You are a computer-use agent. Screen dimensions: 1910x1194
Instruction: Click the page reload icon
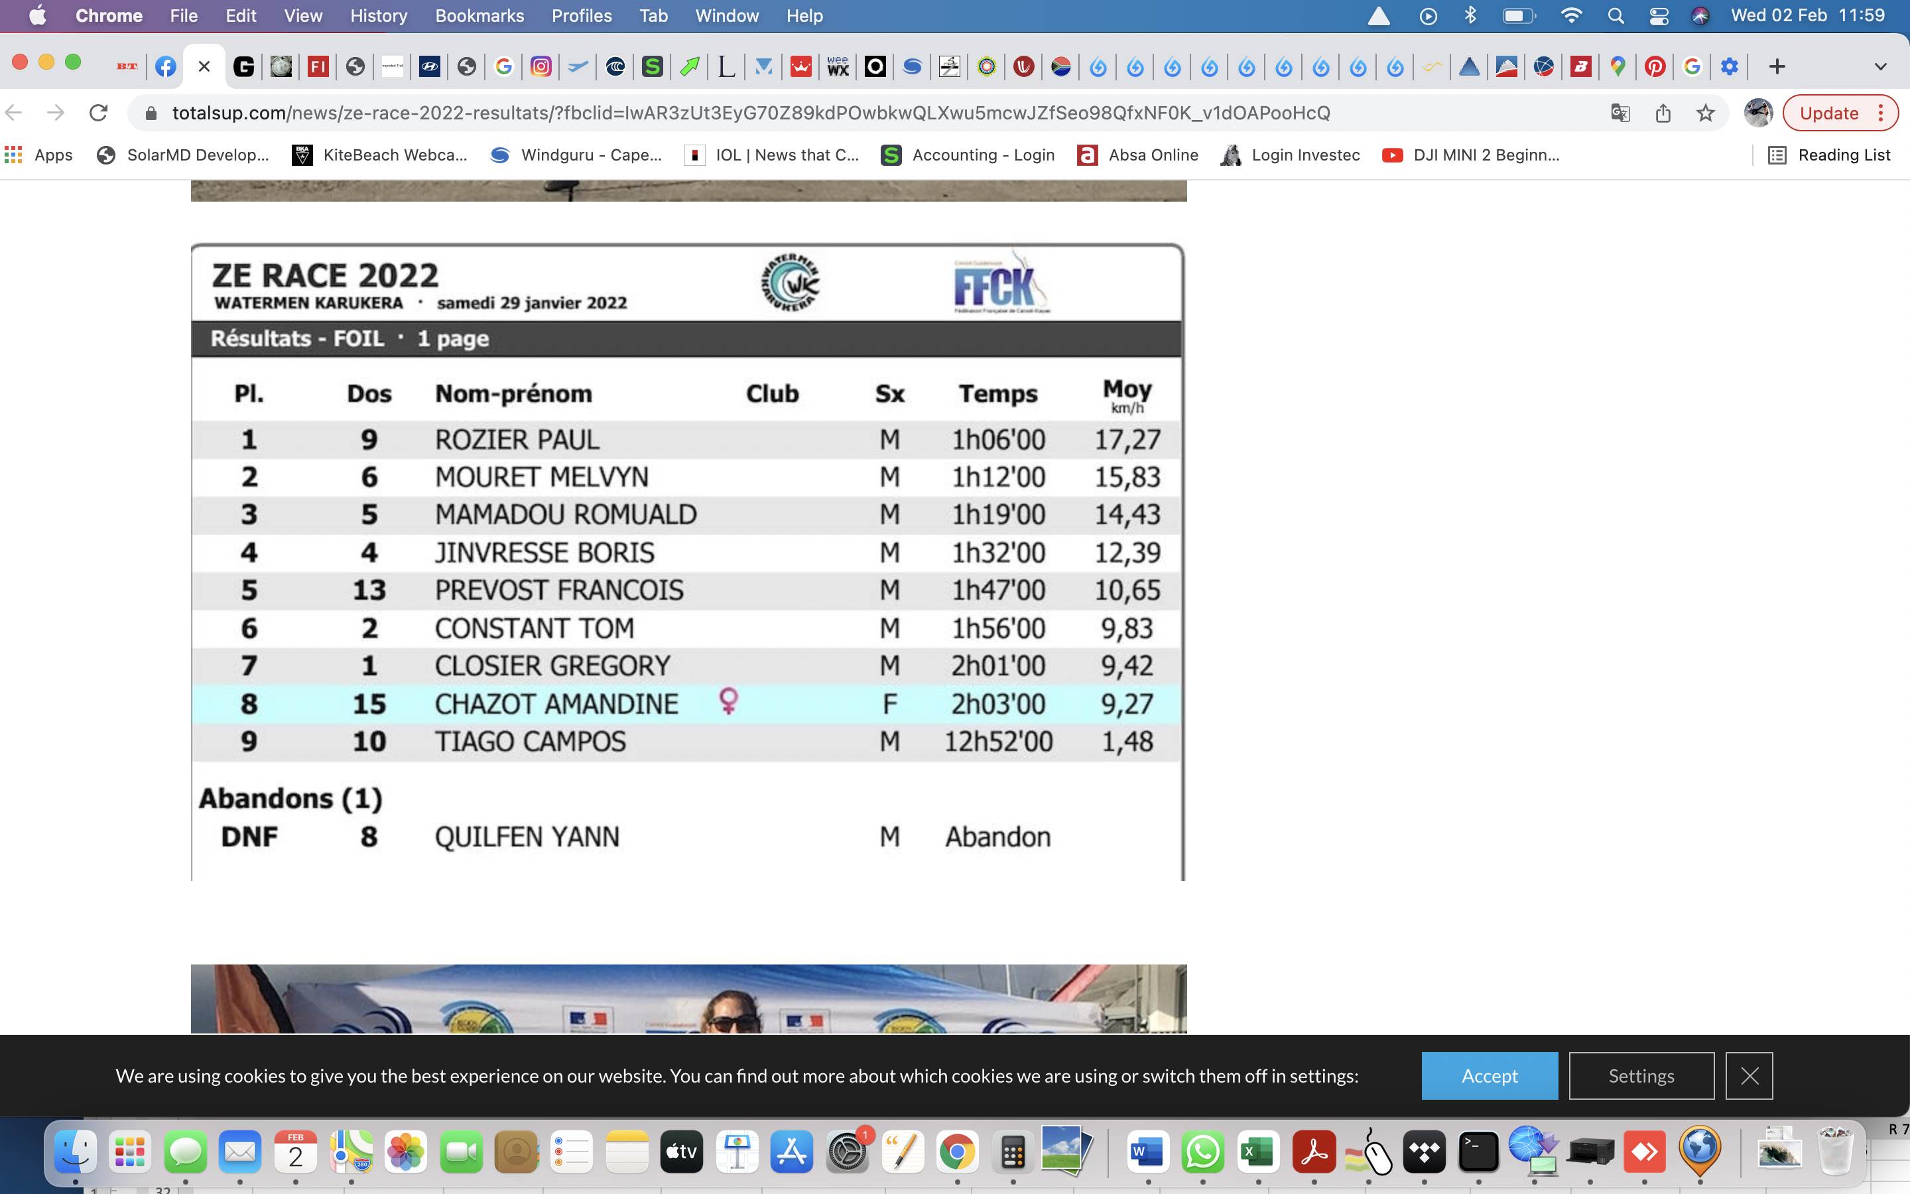click(99, 113)
